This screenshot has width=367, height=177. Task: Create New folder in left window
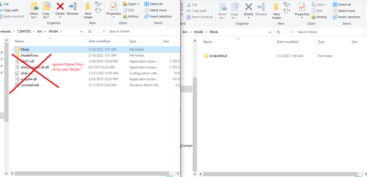click(x=88, y=10)
